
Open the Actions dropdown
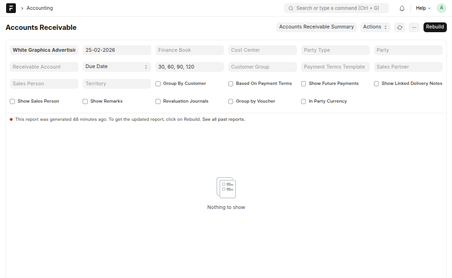375,27
